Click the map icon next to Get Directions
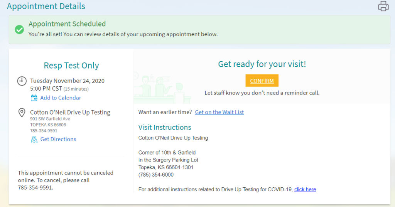The image size is (395, 207). point(34,139)
